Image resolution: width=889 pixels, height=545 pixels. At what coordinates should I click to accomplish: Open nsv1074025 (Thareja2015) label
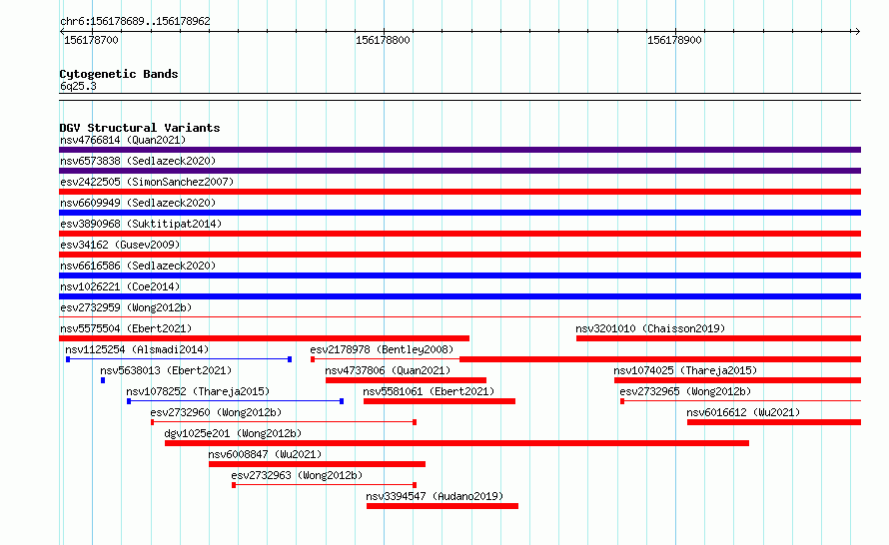click(685, 370)
